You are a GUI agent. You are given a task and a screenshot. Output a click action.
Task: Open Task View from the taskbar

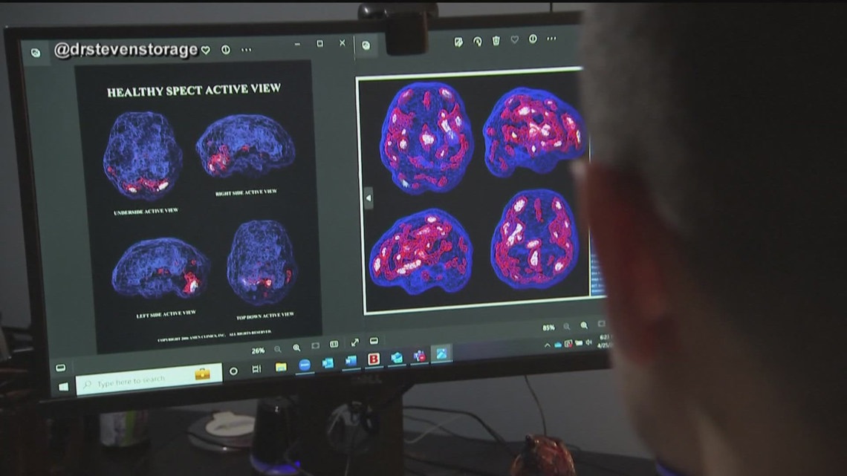(256, 367)
